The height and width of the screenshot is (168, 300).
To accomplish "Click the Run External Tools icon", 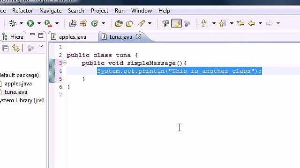I will 48,23.
